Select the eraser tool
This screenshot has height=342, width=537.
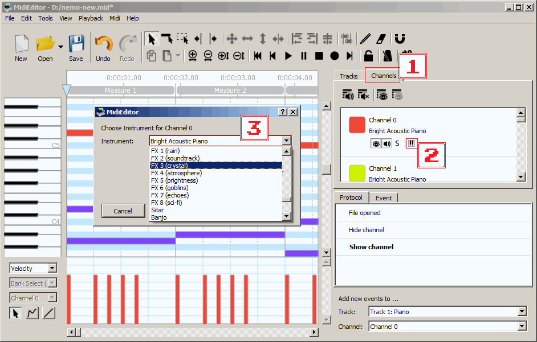click(x=381, y=39)
